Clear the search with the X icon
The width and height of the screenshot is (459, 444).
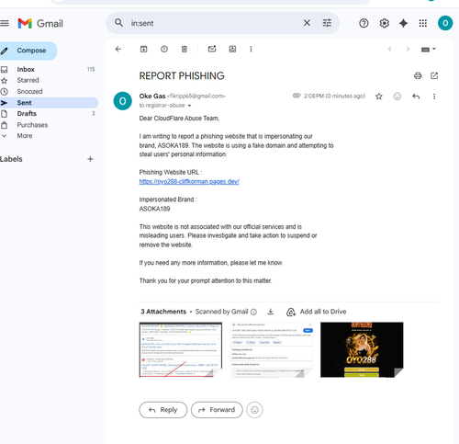(307, 23)
